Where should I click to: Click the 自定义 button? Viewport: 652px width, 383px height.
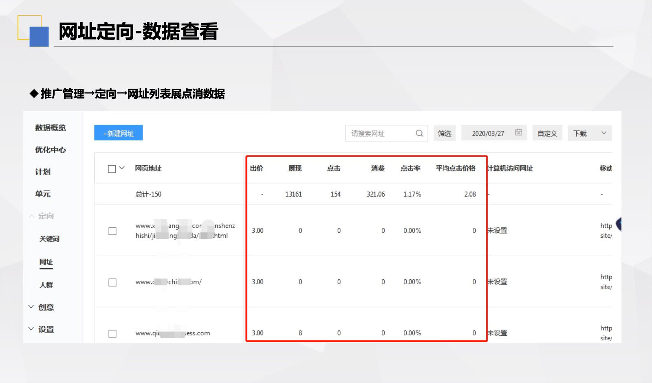[547, 133]
